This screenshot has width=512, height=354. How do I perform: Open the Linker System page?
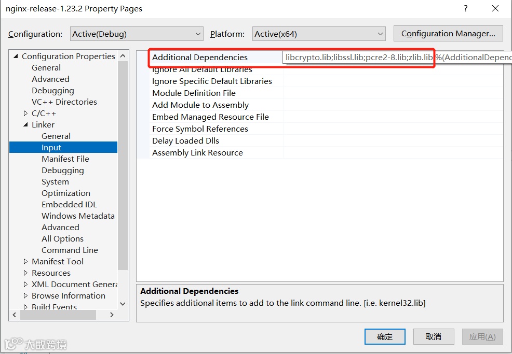(55, 182)
